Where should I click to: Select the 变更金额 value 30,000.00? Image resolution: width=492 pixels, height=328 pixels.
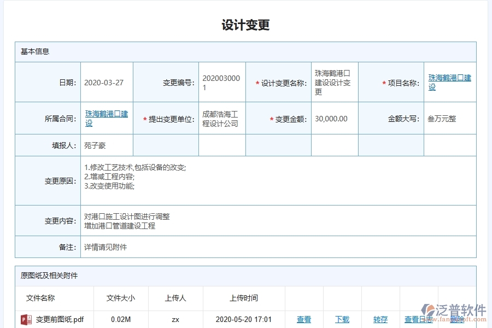(x=330, y=118)
